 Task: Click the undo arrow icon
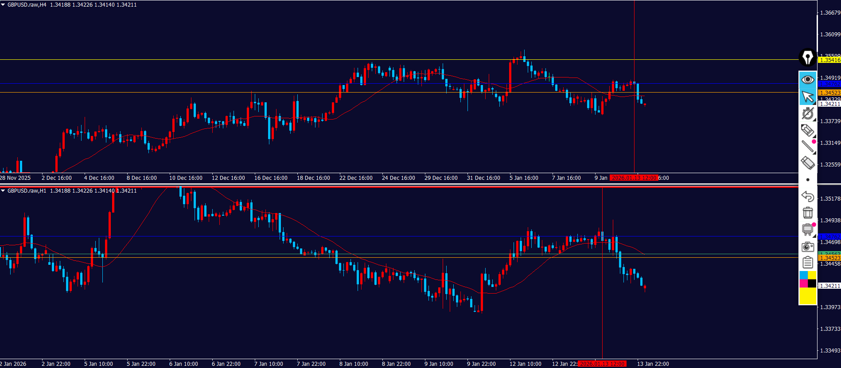(807, 196)
